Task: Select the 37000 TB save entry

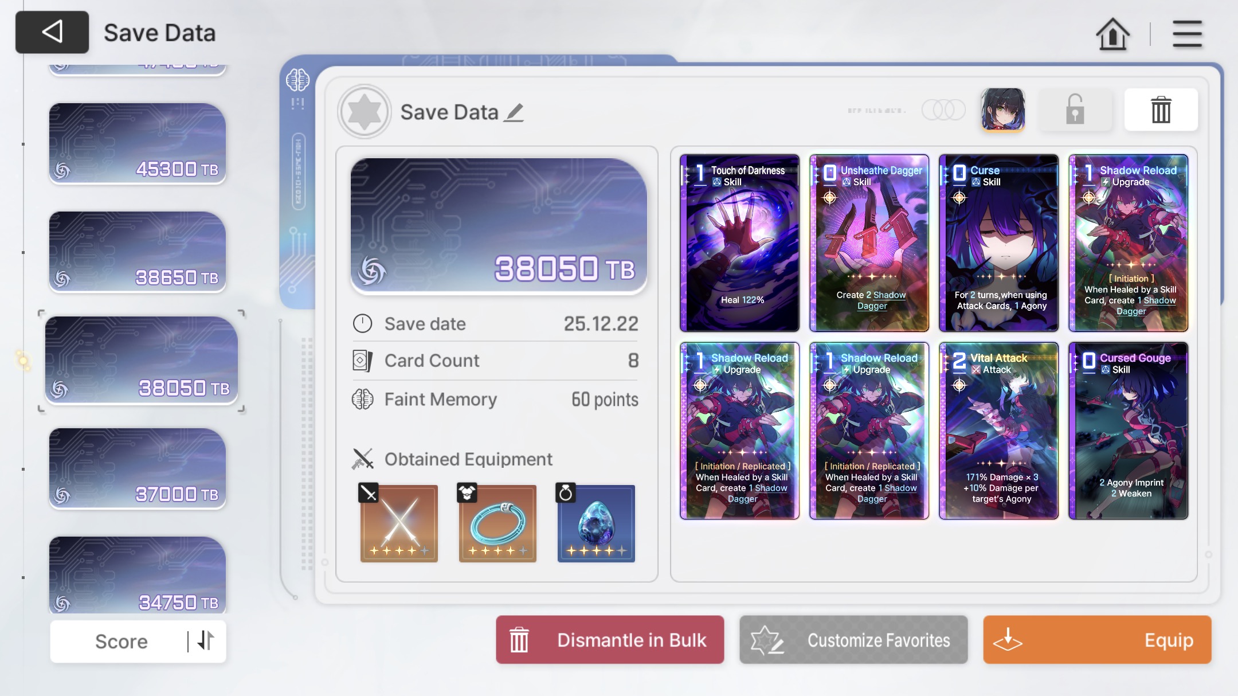Action: tap(138, 468)
